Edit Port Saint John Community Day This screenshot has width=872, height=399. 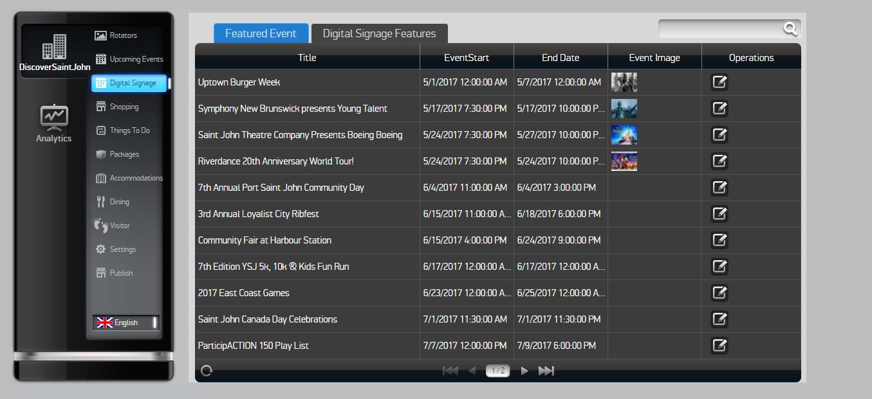pos(719,188)
